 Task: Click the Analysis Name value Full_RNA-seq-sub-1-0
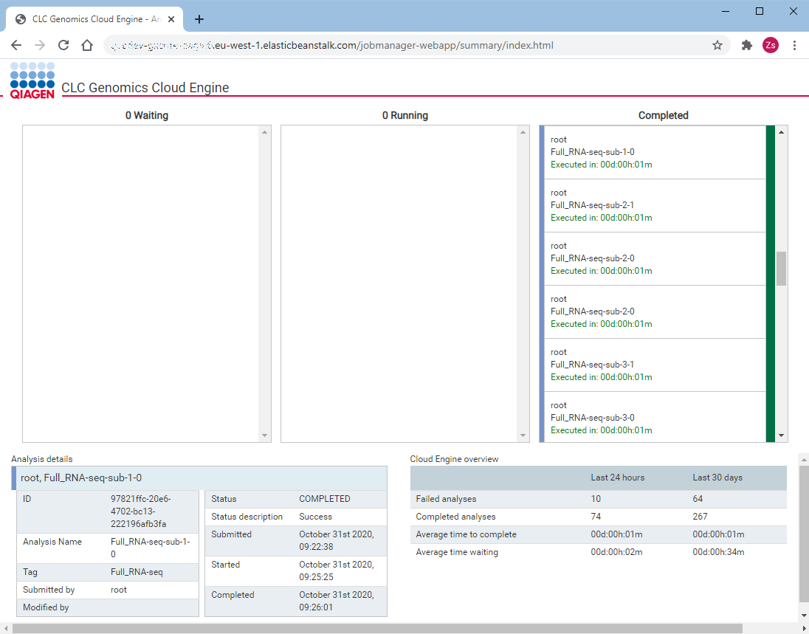click(150, 548)
